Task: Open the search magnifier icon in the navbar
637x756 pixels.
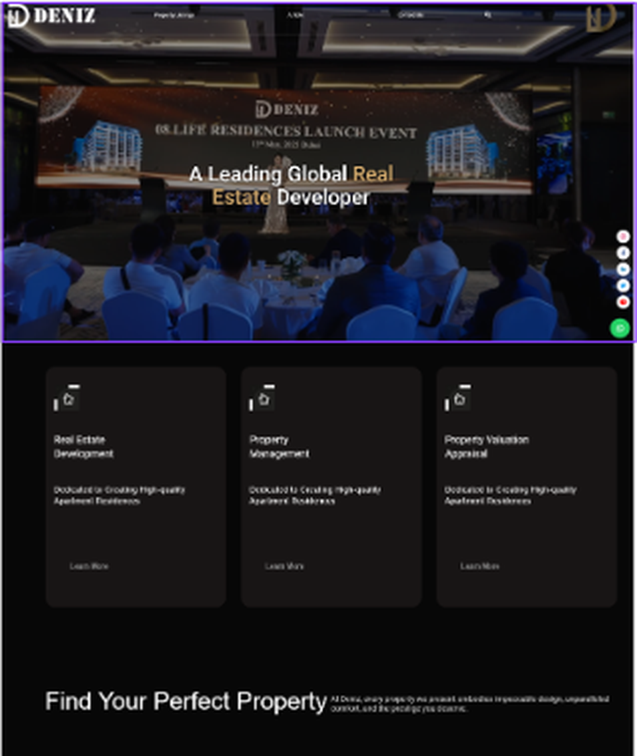Action: (x=487, y=15)
